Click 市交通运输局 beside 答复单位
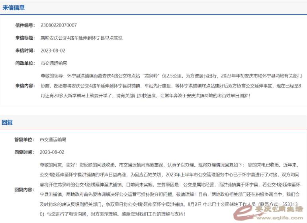307x223 pixels. 53,140
